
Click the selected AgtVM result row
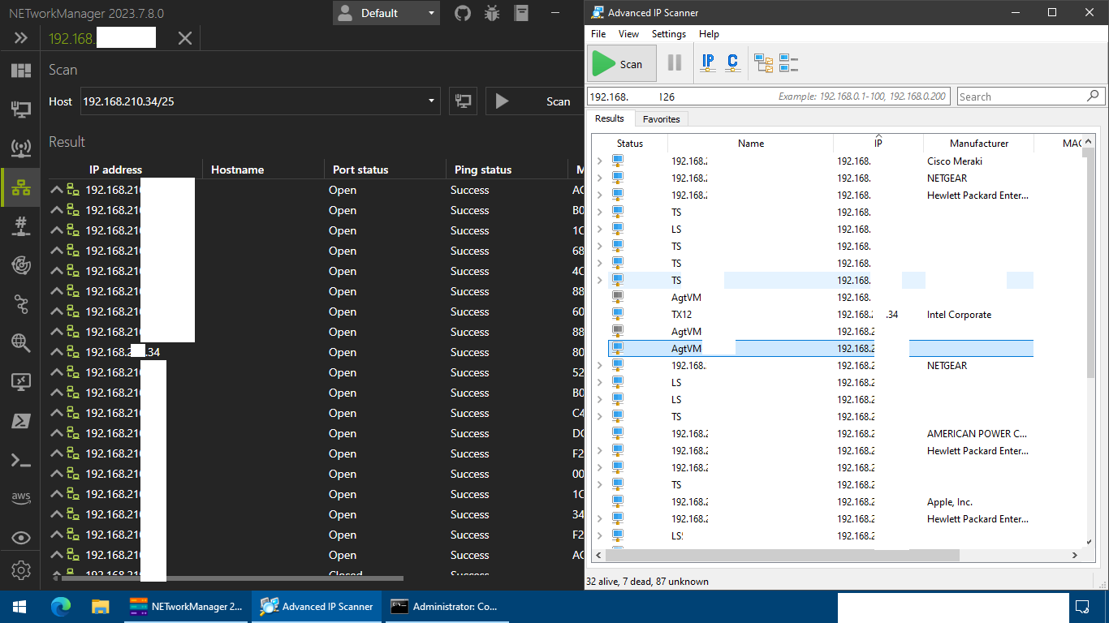(812, 348)
